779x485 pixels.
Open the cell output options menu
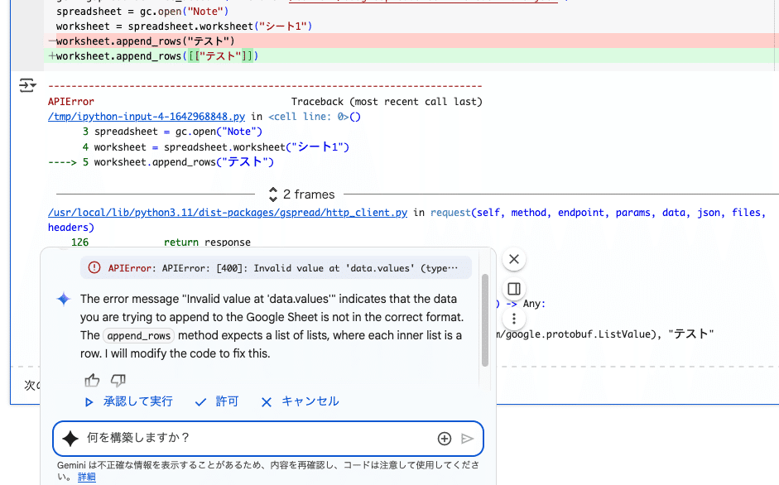click(x=26, y=85)
